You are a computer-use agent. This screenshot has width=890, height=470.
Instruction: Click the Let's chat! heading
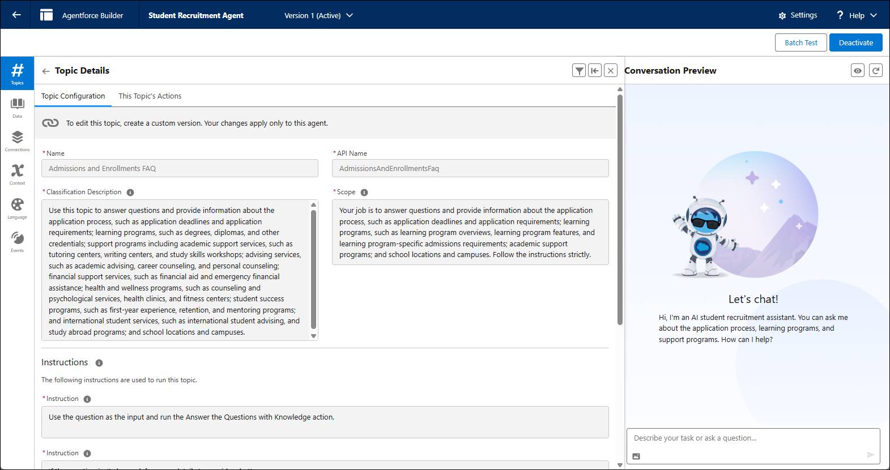coord(753,299)
